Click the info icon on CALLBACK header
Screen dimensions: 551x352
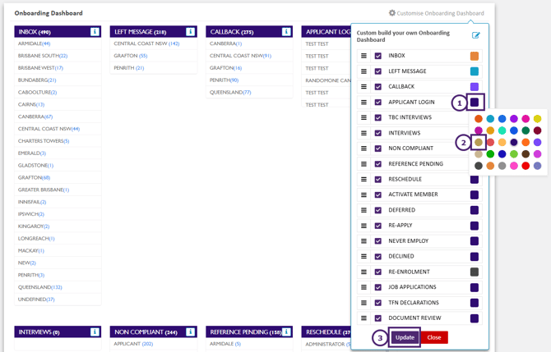(286, 31)
